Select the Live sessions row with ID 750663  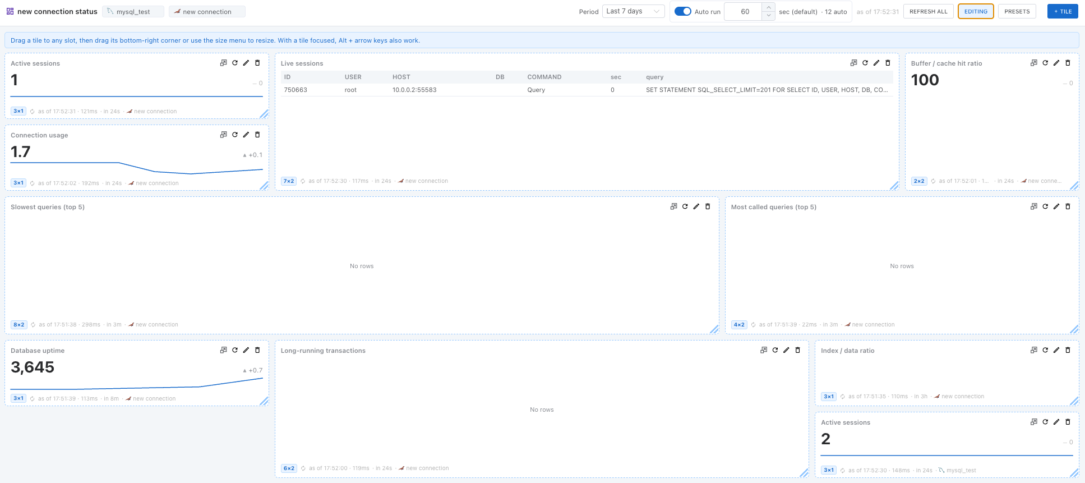click(x=587, y=90)
